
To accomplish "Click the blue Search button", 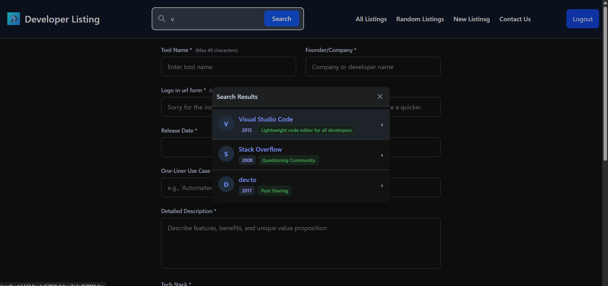I will 281,19.
